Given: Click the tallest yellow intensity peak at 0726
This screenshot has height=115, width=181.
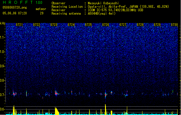Looking at the screenshot, I should pyautogui.click(x=106, y=109).
